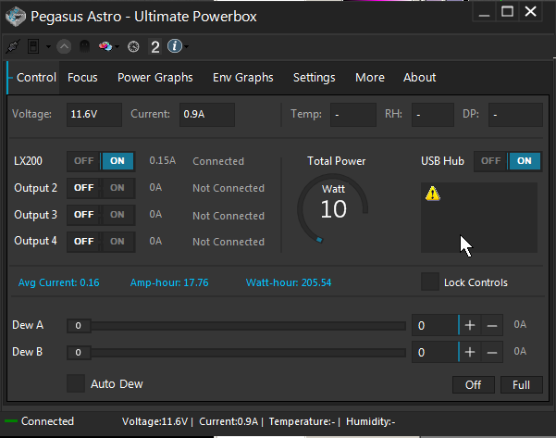Open the About tab
The width and height of the screenshot is (556, 438).
click(x=419, y=78)
